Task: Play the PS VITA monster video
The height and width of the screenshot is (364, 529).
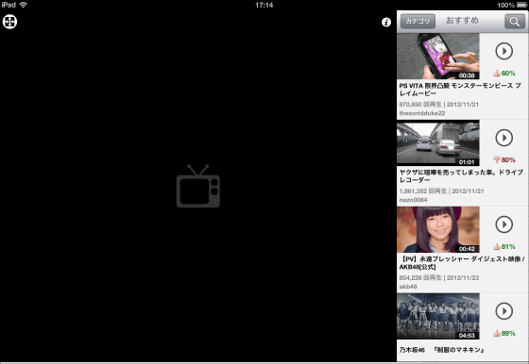Action: coord(504,51)
